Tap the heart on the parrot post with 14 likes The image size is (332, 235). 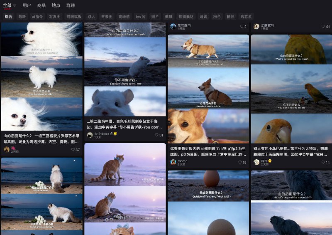pyautogui.click(x=323, y=162)
